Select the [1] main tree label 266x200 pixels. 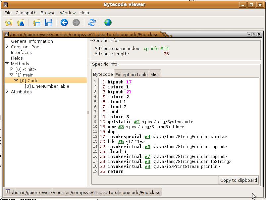(25, 75)
